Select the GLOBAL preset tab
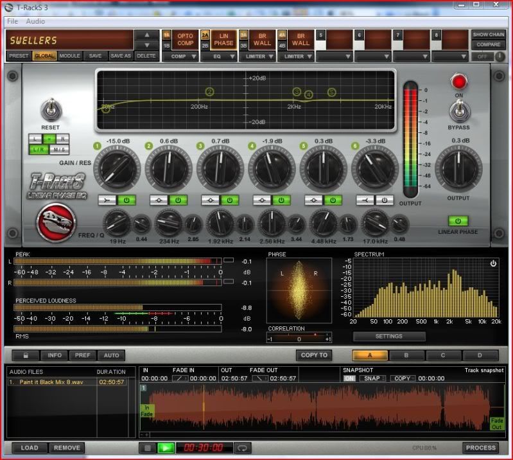Image resolution: width=513 pixels, height=460 pixels. (x=44, y=56)
